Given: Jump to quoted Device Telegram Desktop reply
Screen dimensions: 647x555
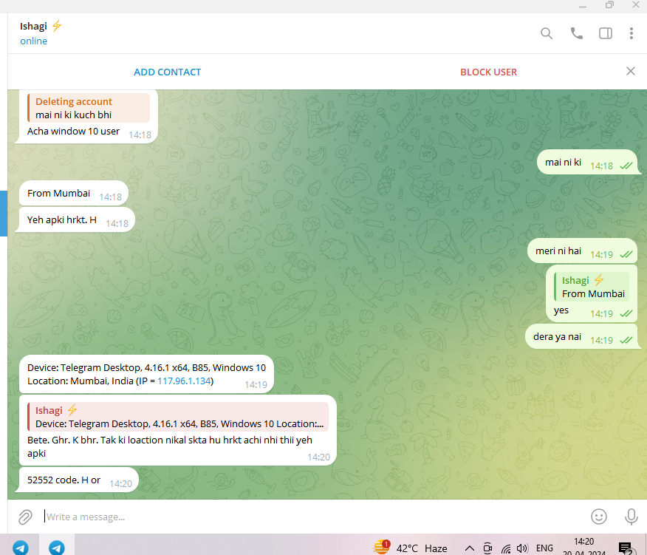Looking at the screenshot, I should [x=178, y=417].
